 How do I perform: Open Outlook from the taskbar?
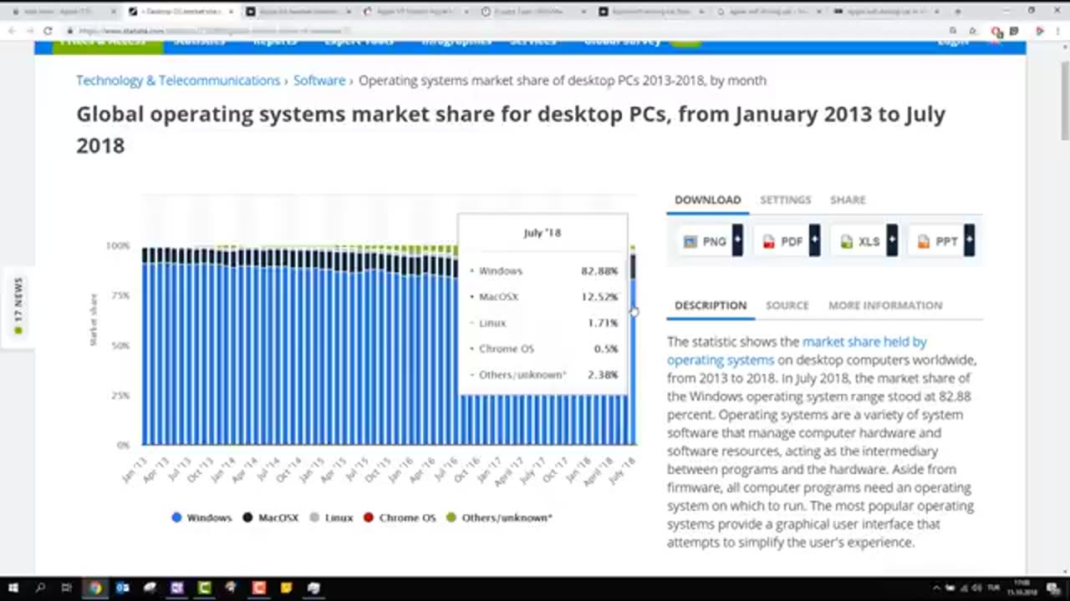[x=123, y=588]
